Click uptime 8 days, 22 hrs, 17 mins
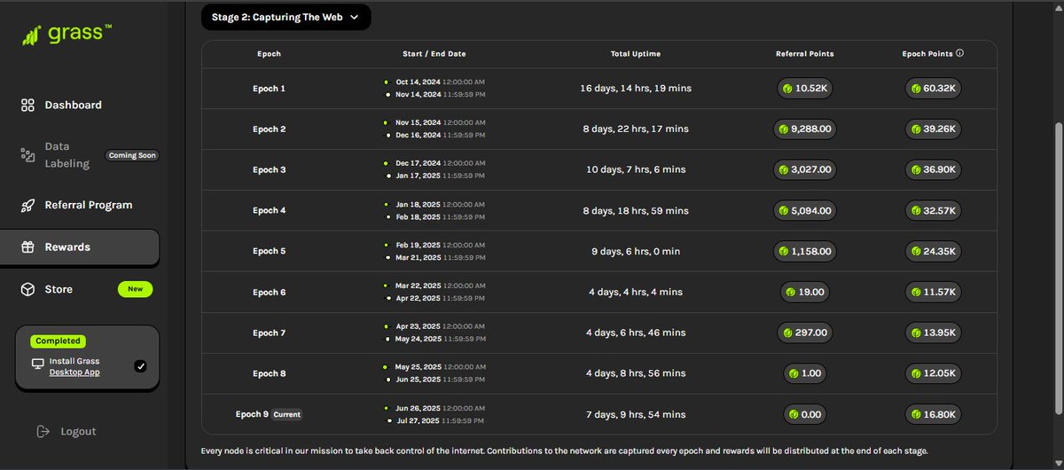Image resolution: width=1064 pixels, height=470 pixels. (x=636, y=129)
